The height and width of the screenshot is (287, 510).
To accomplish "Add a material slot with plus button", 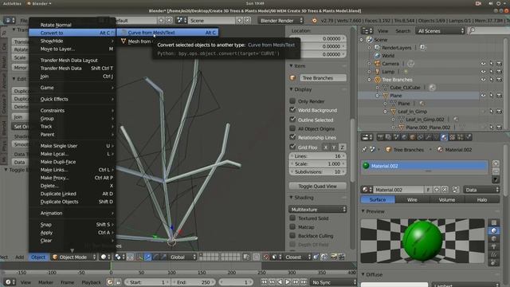I will pos(496,163).
